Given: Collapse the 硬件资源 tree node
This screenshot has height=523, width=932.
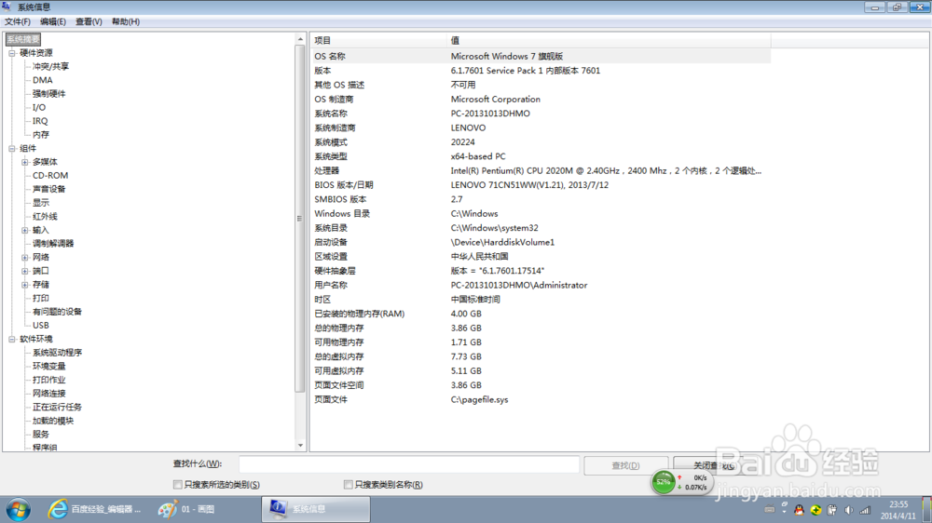Looking at the screenshot, I should click(x=11, y=53).
